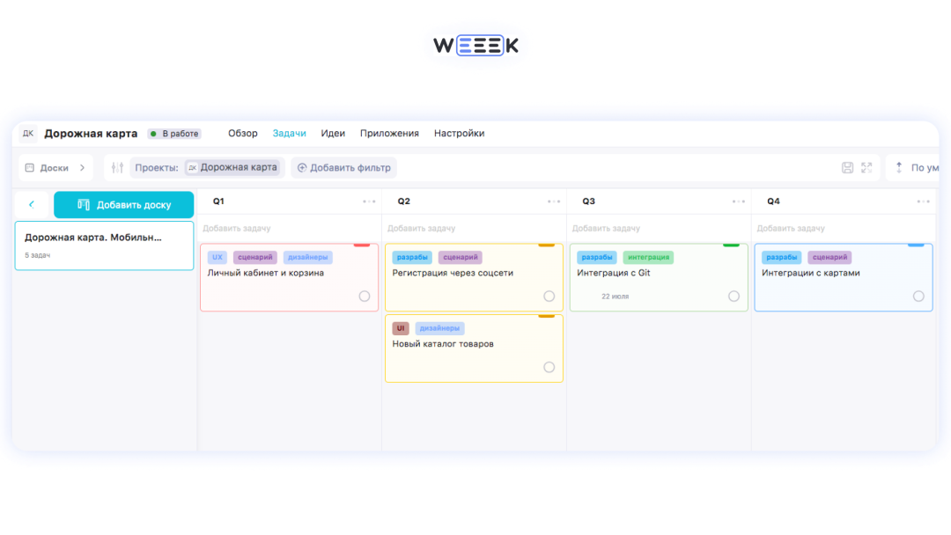Open the Идеи tab
951x535 pixels.
click(x=333, y=134)
